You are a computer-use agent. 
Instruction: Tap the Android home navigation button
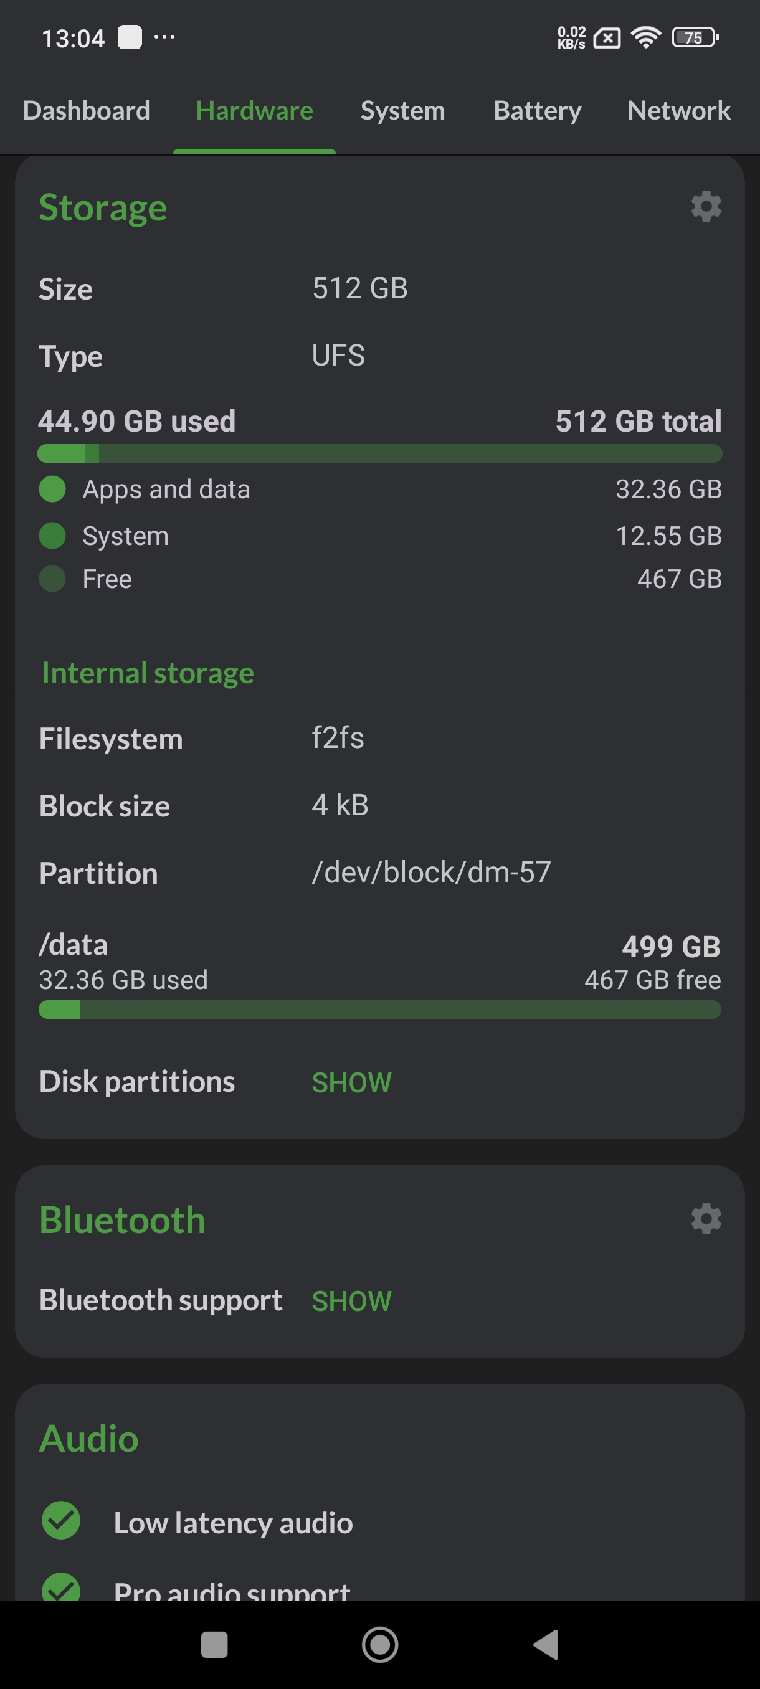[379, 1644]
